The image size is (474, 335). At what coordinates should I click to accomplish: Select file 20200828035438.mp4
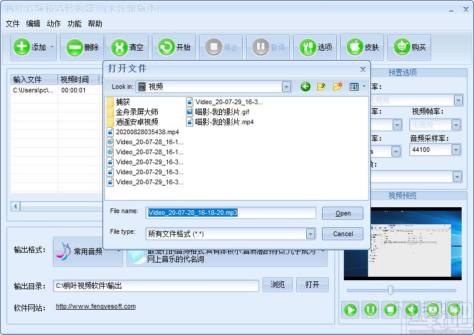click(143, 132)
